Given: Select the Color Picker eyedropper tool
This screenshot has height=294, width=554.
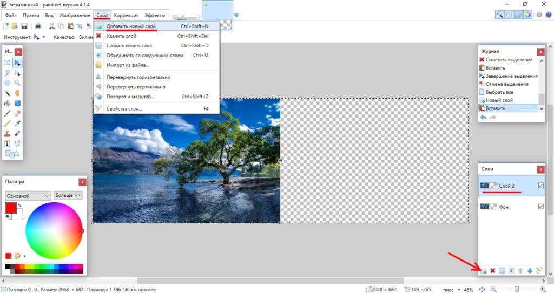Looking at the screenshot, I should pos(17,123).
